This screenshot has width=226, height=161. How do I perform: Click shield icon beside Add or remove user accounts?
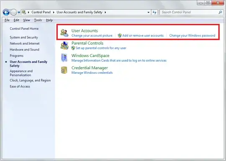click(x=120, y=36)
